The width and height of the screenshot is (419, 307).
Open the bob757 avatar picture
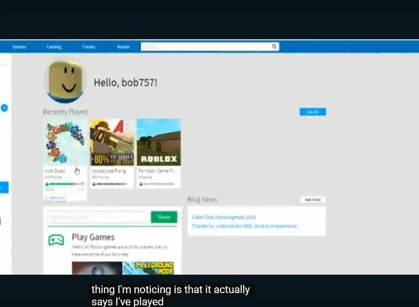click(66, 81)
